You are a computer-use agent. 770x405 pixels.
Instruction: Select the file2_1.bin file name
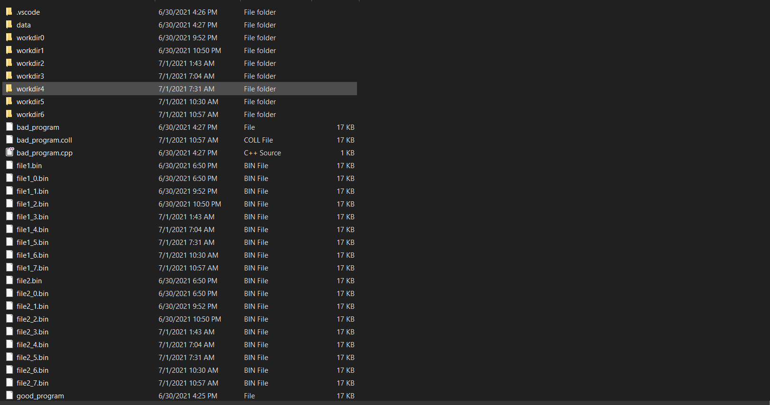32,306
